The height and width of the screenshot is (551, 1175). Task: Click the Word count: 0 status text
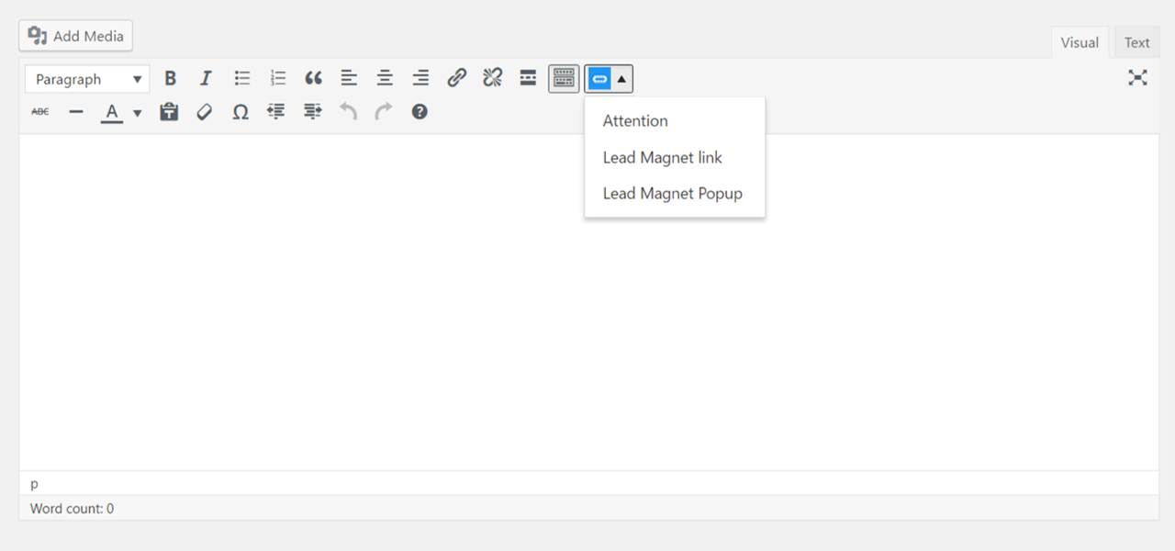[72, 508]
